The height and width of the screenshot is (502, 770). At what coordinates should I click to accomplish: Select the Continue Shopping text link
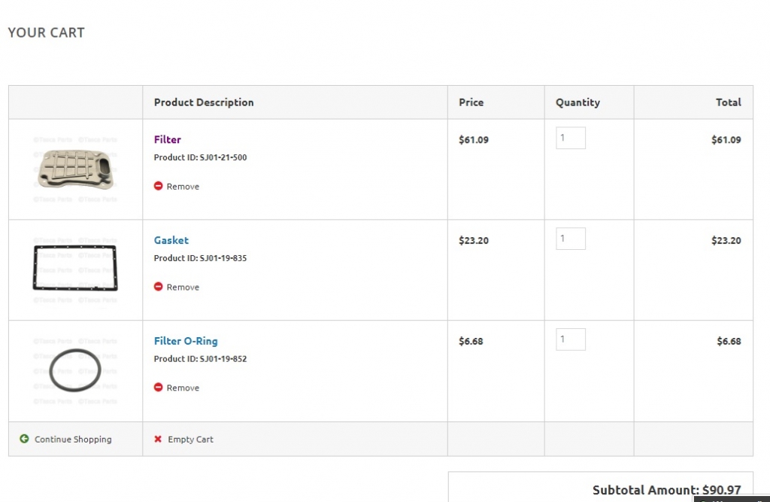[73, 440]
